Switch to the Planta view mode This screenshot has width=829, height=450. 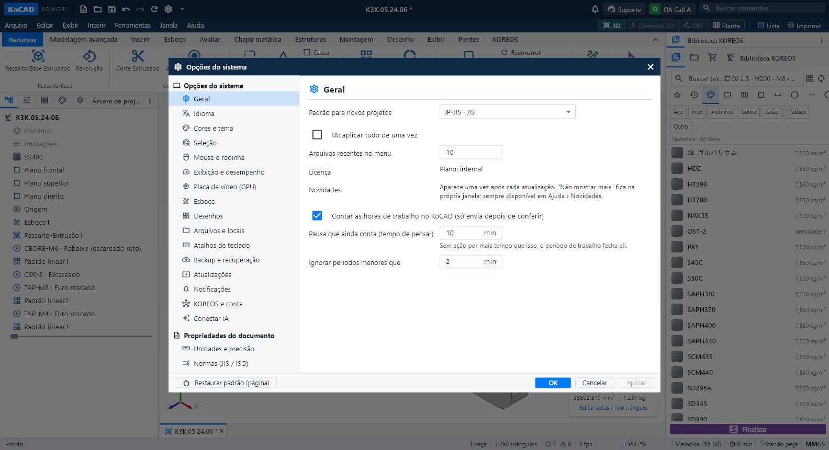(726, 26)
